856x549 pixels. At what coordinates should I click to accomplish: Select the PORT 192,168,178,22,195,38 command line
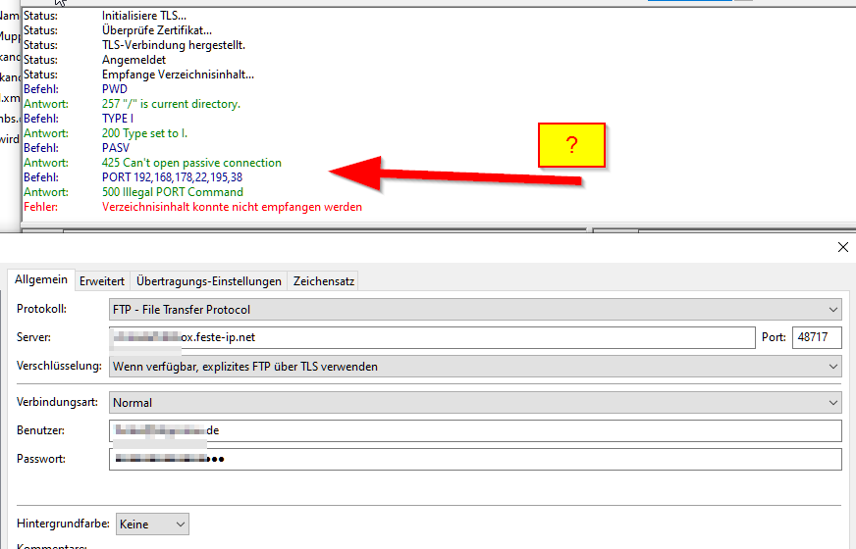click(172, 177)
